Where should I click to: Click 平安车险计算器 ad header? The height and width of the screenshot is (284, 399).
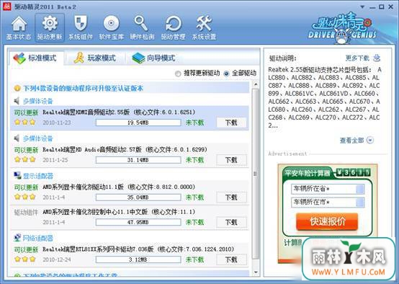(x=308, y=174)
